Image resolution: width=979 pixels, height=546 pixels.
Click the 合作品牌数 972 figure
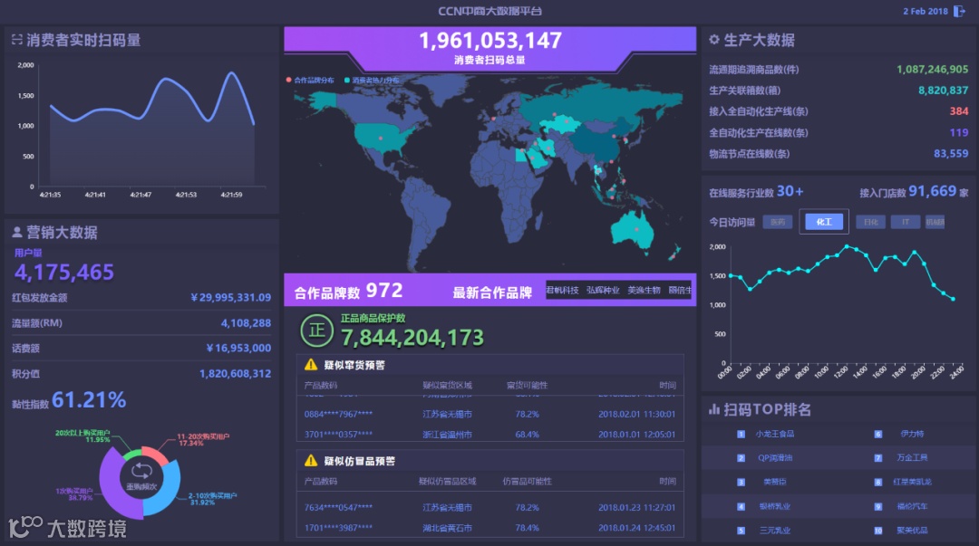pos(384,290)
